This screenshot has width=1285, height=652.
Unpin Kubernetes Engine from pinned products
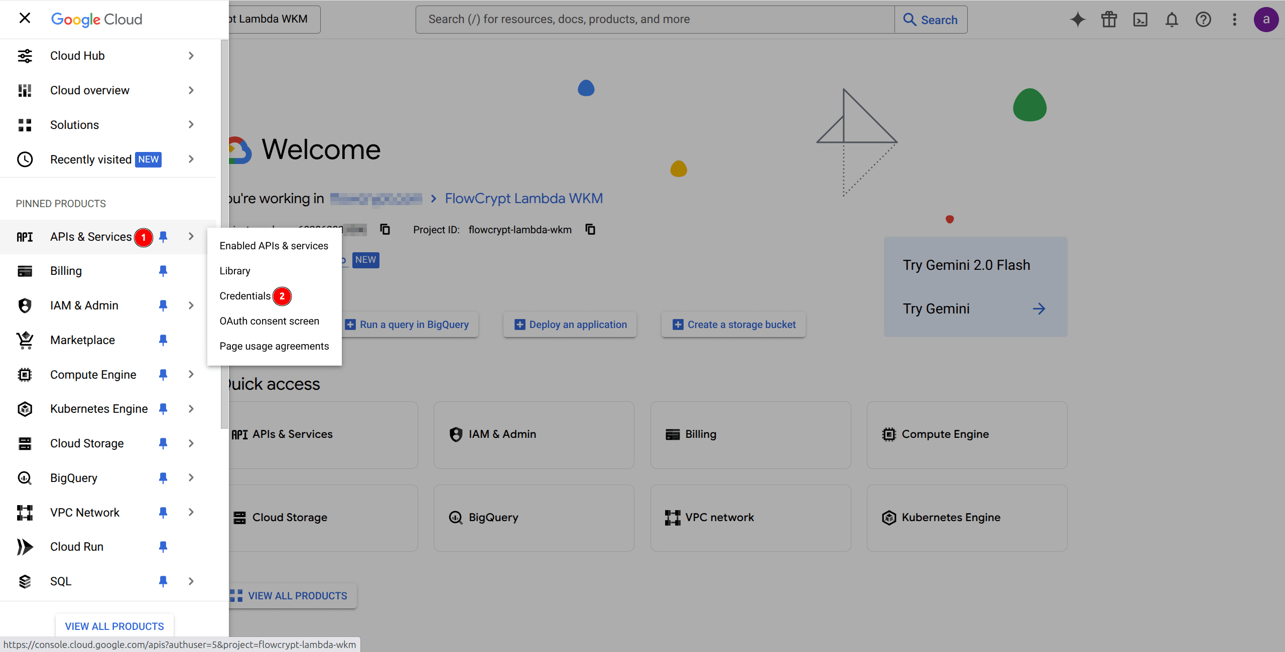tap(163, 409)
